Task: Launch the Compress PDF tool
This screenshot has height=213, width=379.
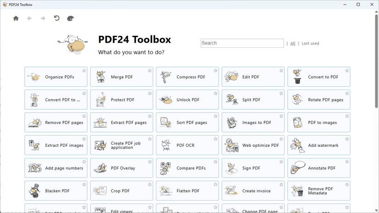Action: pos(187,77)
